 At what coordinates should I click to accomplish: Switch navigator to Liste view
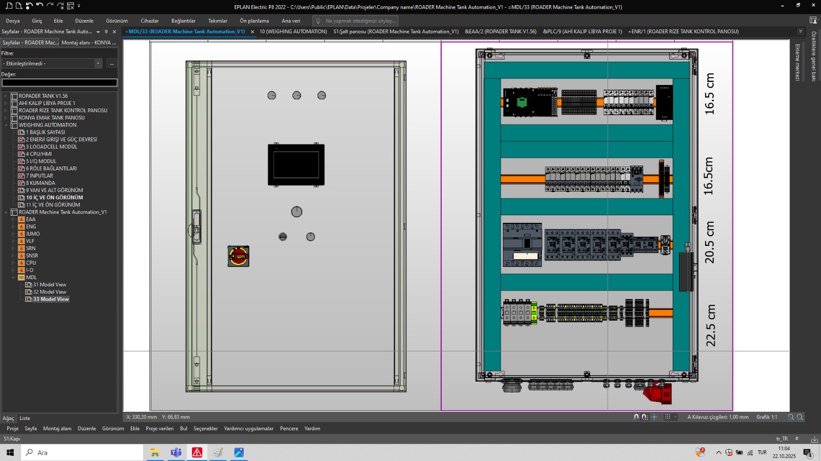(x=25, y=418)
